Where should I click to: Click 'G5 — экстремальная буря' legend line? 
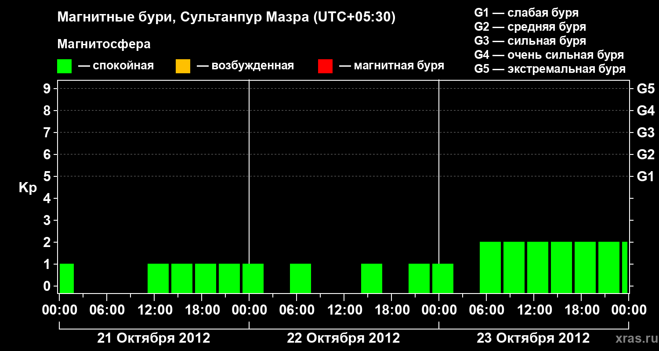pyautogui.click(x=550, y=69)
